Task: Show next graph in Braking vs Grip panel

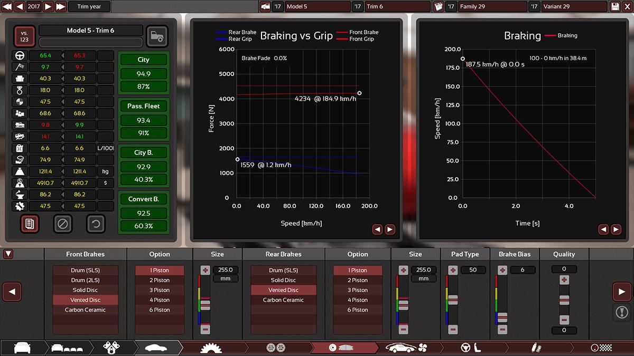Action: (390, 229)
